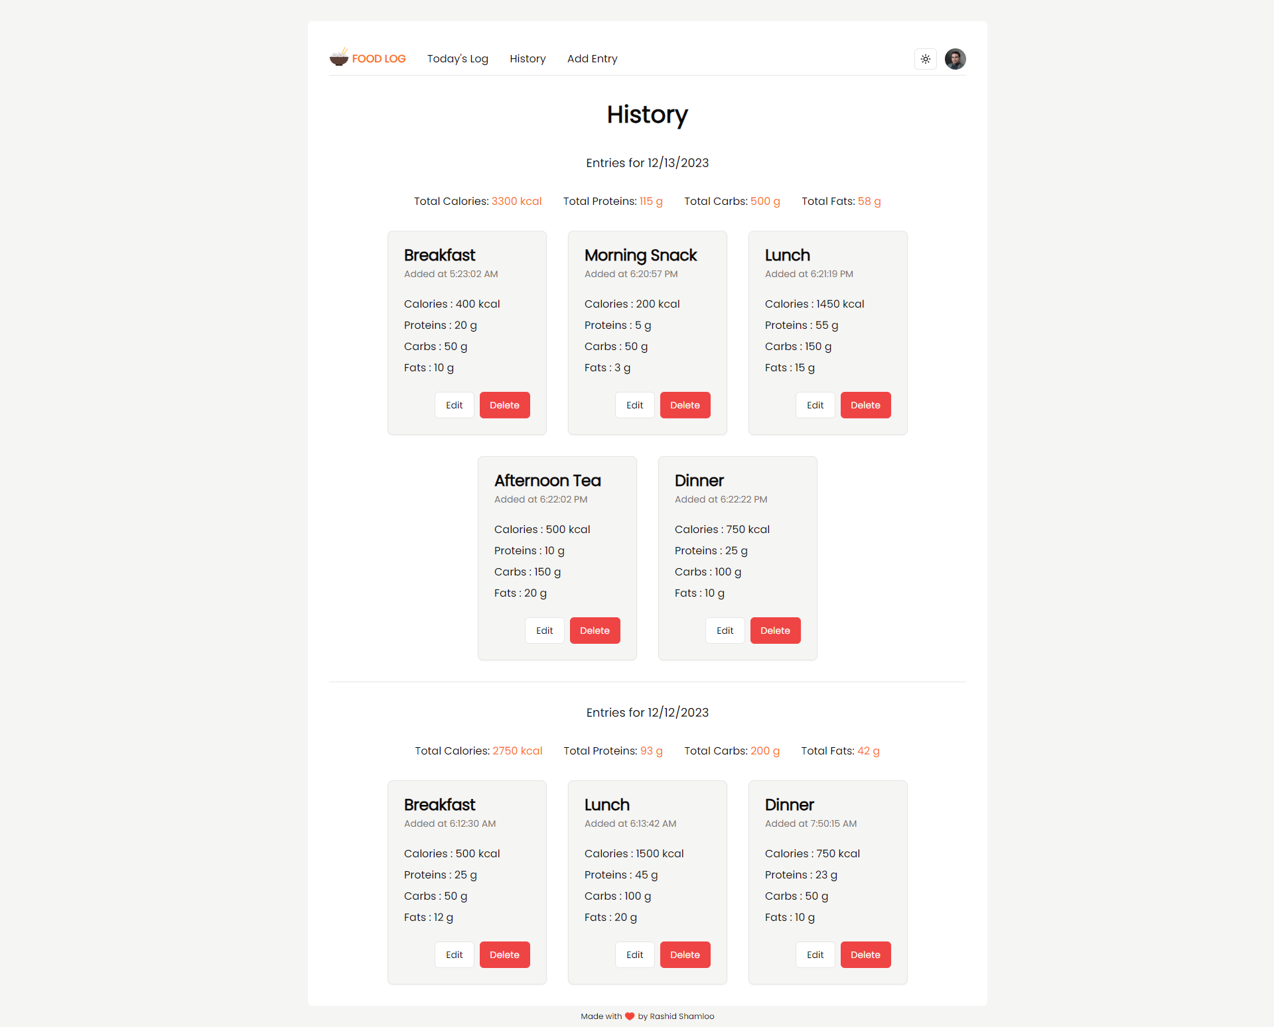Click Edit button on Breakfast 12/13
The width and height of the screenshot is (1274, 1027).
453,404
